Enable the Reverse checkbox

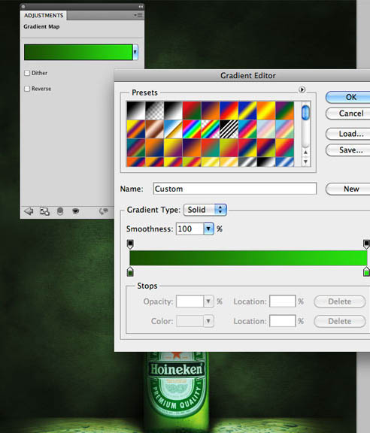[27, 89]
